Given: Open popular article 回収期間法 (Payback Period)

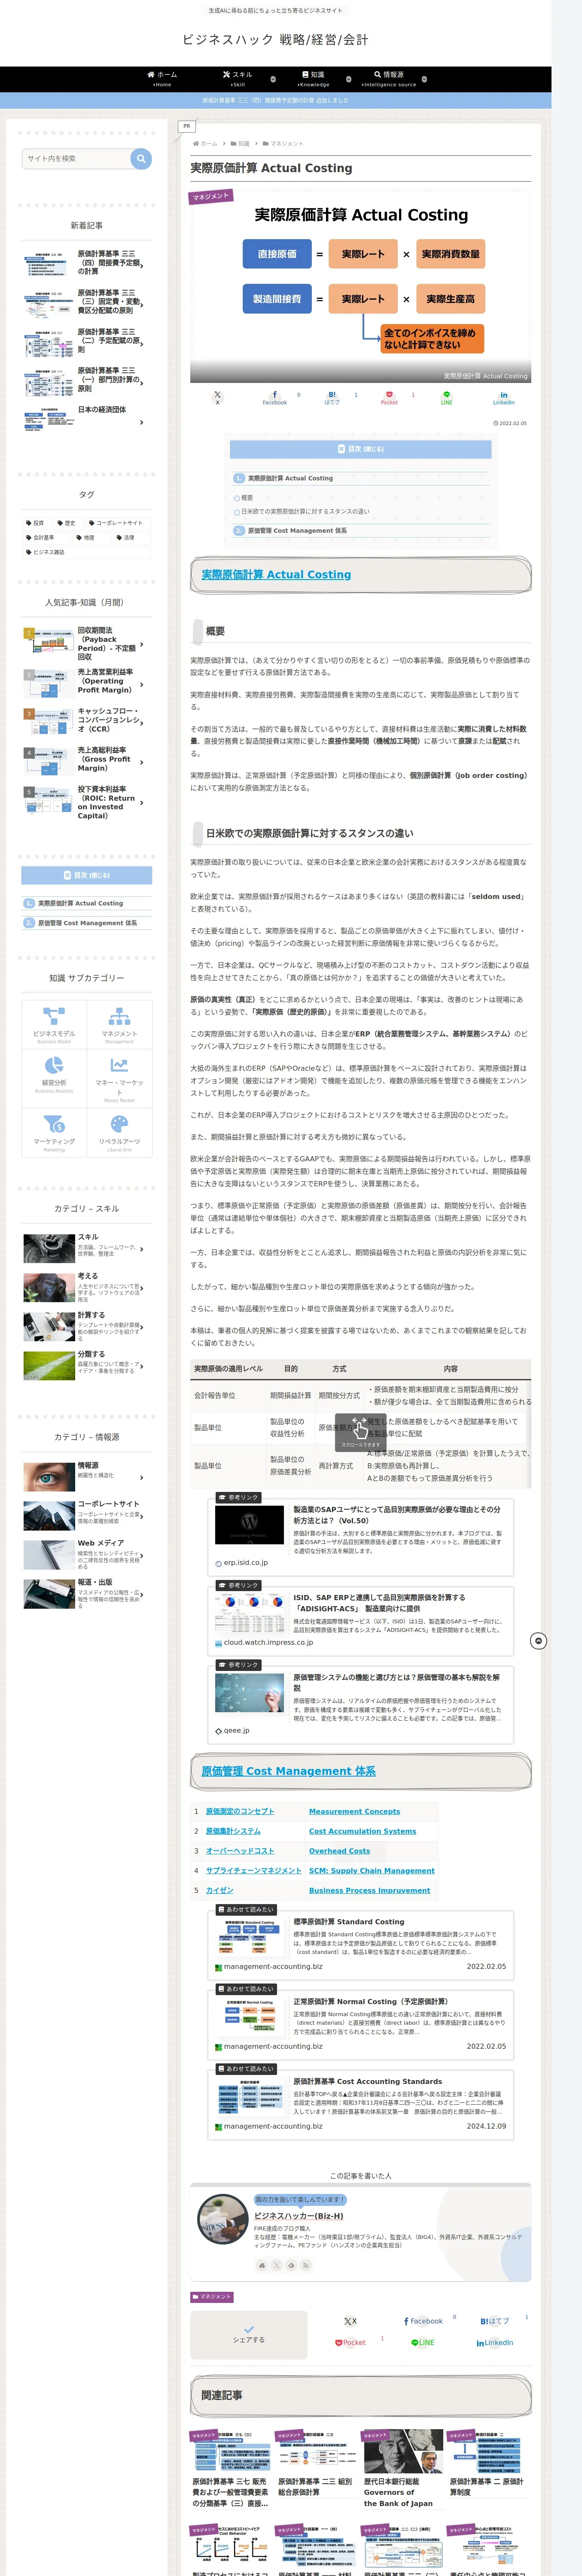Looking at the screenshot, I should pyautogui.click(x=85, y=644).
